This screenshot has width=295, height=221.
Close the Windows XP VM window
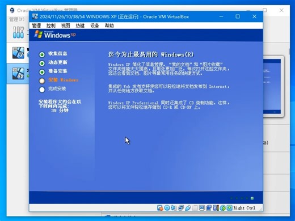[254, 16]
